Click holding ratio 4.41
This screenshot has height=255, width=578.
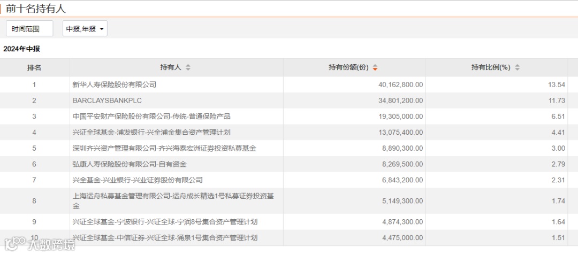(x=558, y=133)
